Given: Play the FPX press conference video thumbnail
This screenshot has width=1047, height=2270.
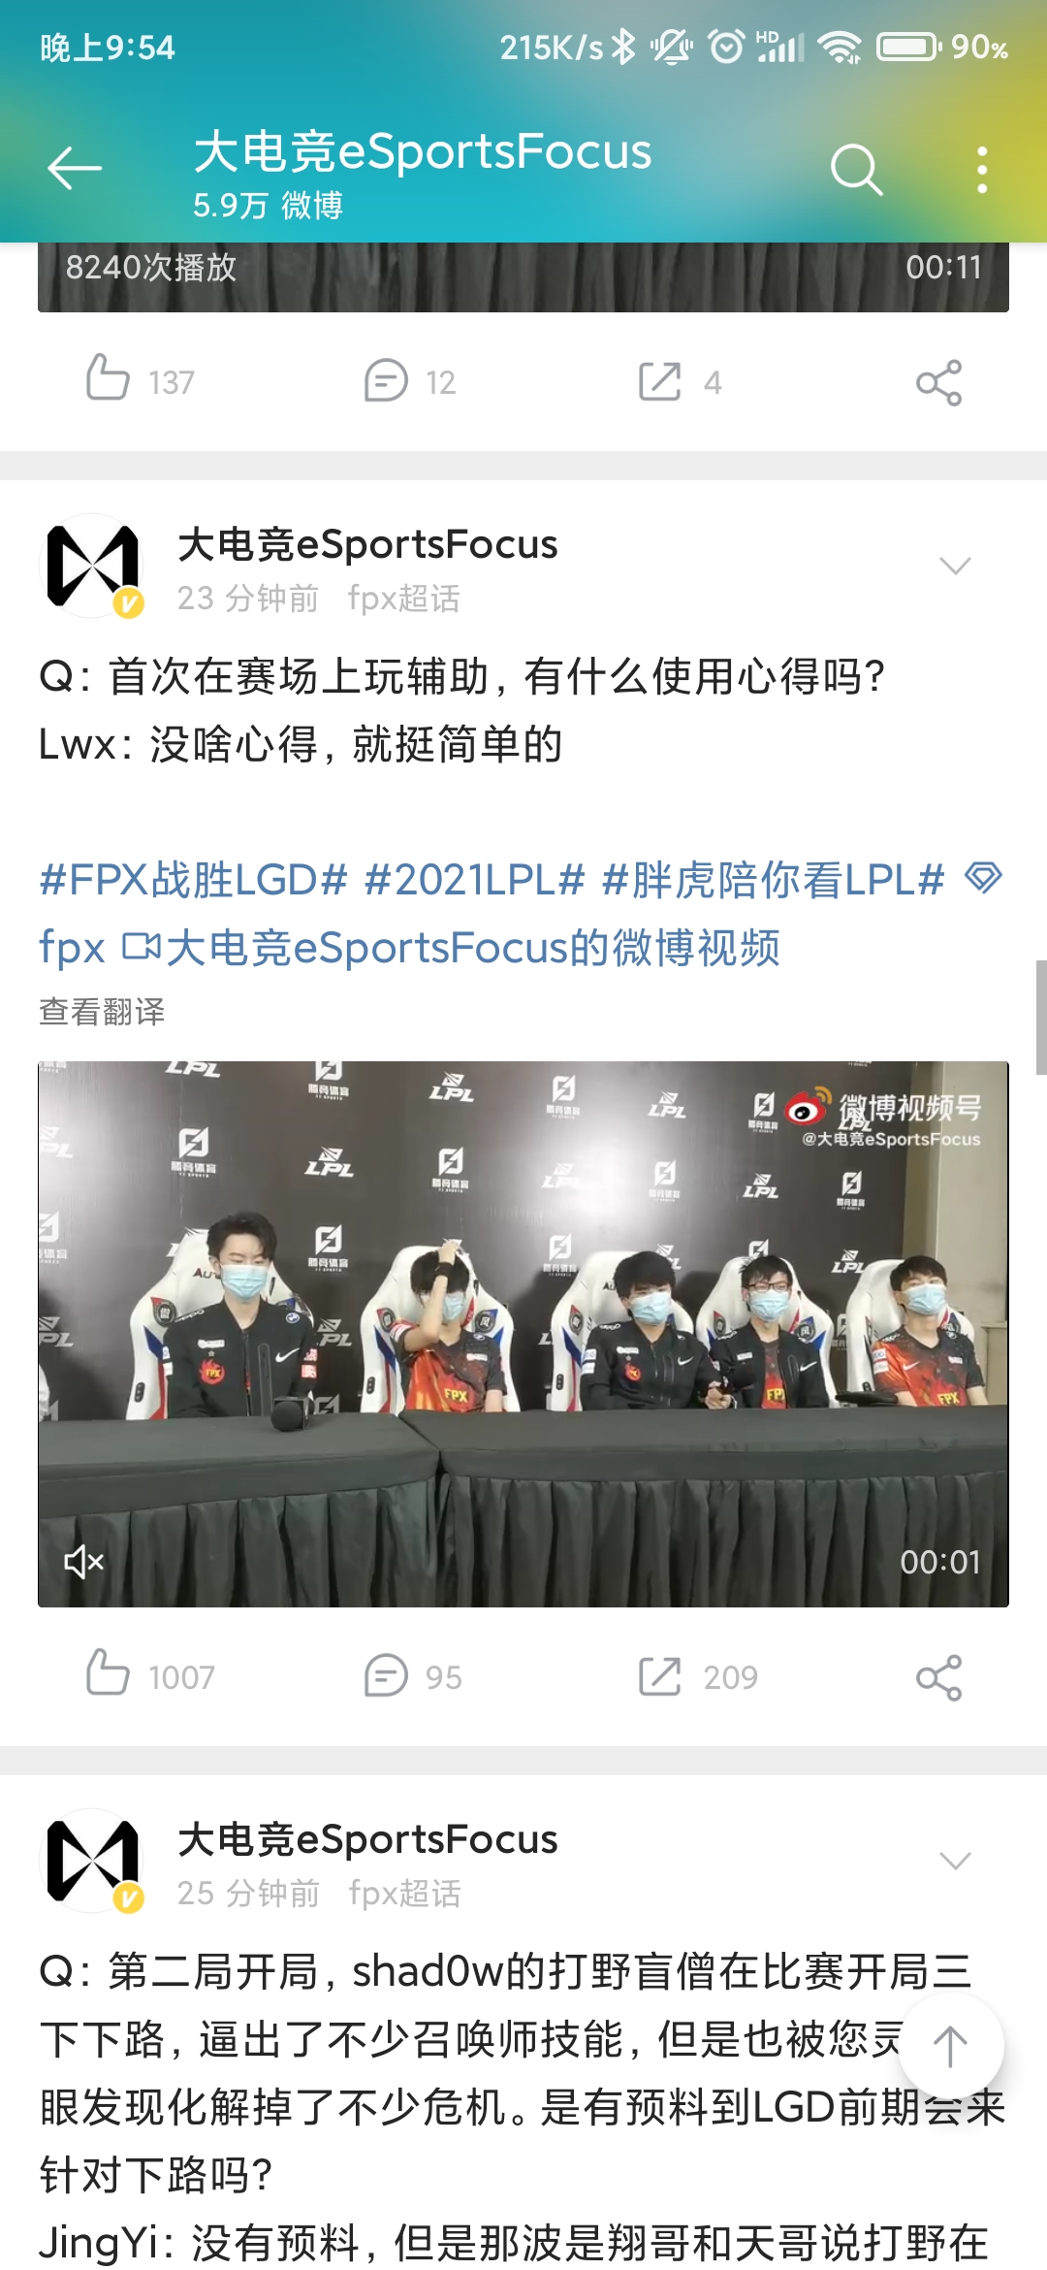Looking at the screenshot, I should pos(523,1334).
